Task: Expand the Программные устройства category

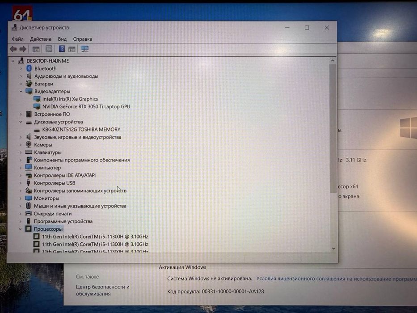Action: coord(20,221)
